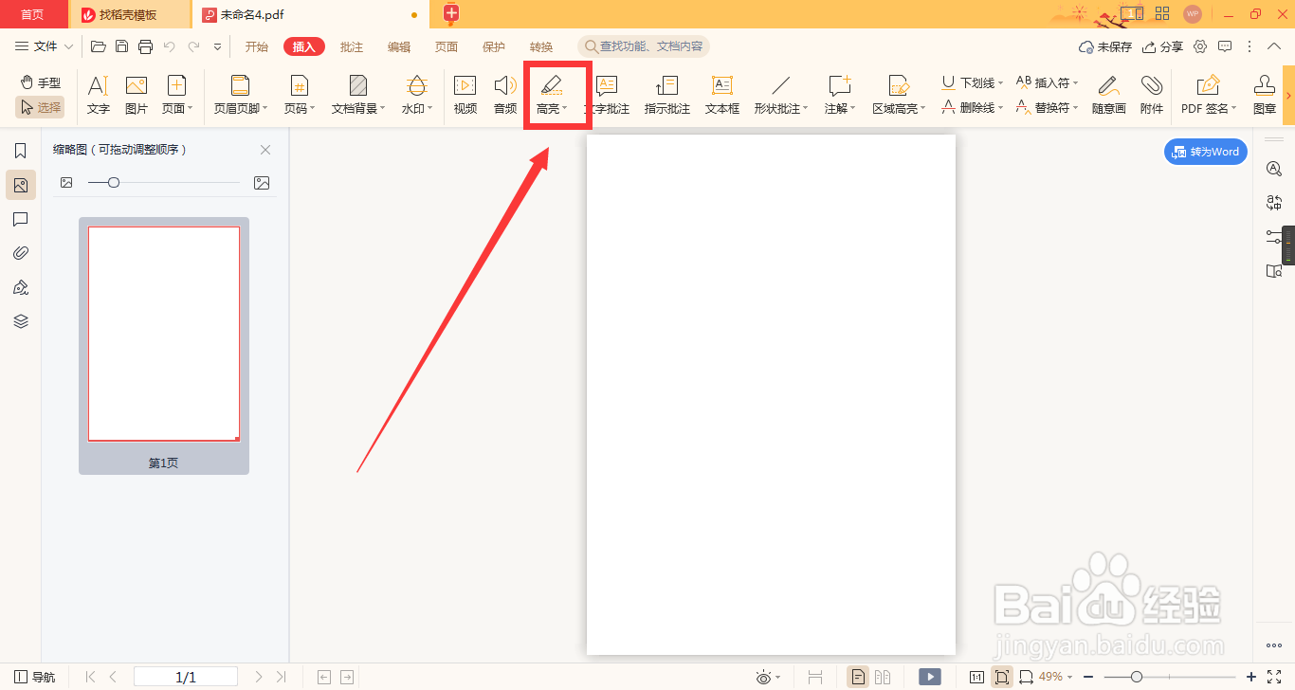The height and width of the screenshot is (690, 1295).
Task: Click the 分享 share button
Action: pyautogui.click(x=1163, y=46)
